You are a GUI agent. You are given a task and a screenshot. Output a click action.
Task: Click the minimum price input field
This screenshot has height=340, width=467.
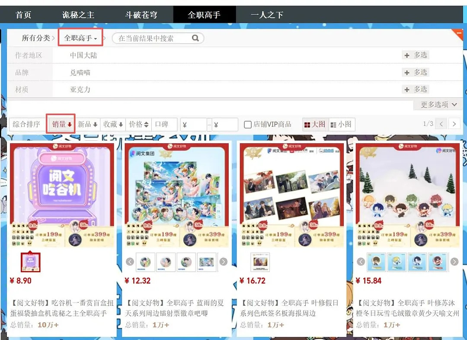[194, 125]
